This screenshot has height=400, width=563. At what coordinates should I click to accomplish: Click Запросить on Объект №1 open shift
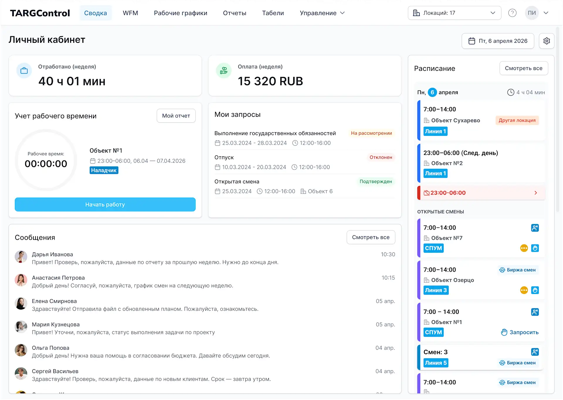(520, 332)
